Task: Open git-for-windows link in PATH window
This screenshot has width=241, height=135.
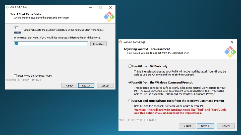Action: (138, 120)
